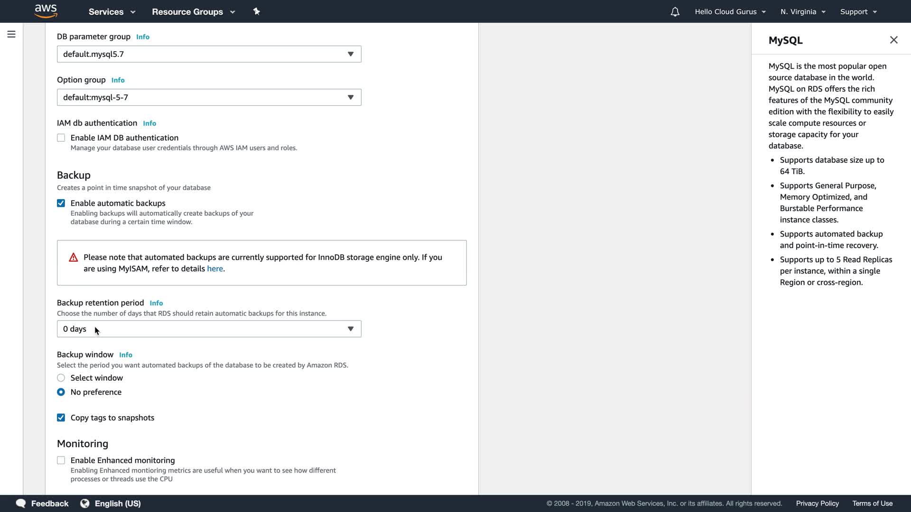
Task: Open the hamburger side navigation menu
Action: [11, 34]
